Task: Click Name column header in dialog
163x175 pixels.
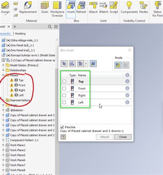Action: point(82,75)
